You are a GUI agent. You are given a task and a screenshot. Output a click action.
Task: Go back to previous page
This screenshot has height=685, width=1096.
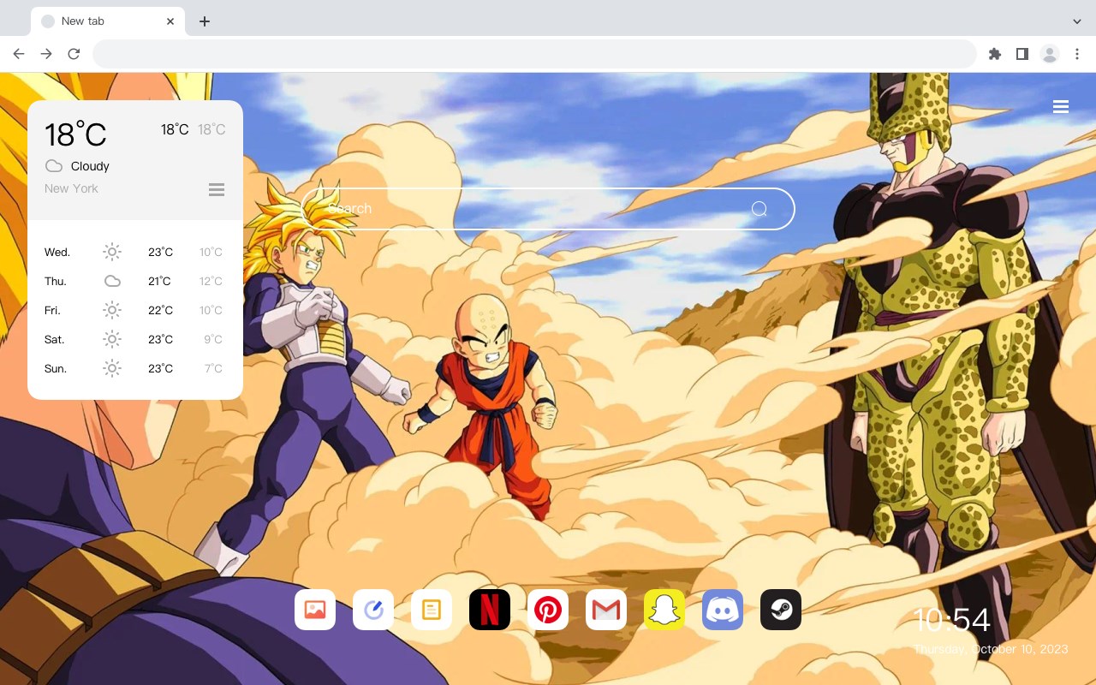[x=19, y=54]
